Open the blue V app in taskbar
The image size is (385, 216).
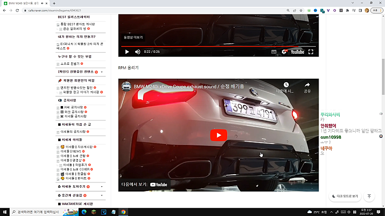tap(103, 212)
